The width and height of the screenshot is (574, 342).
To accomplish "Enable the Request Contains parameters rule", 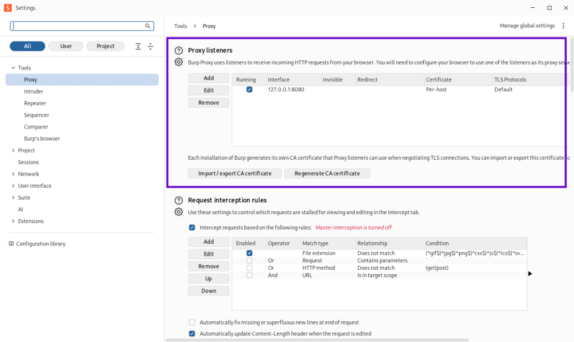I will (x=249, y=260).
